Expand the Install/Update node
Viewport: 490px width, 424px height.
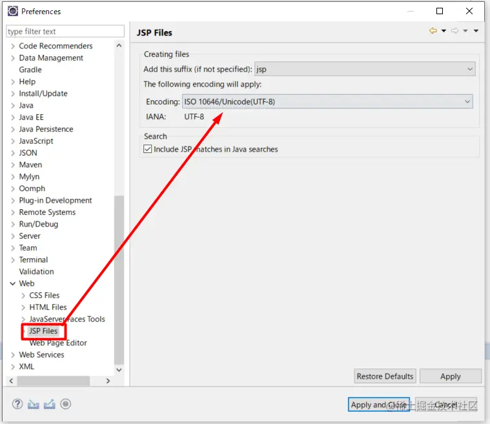(x=13, y=94)
